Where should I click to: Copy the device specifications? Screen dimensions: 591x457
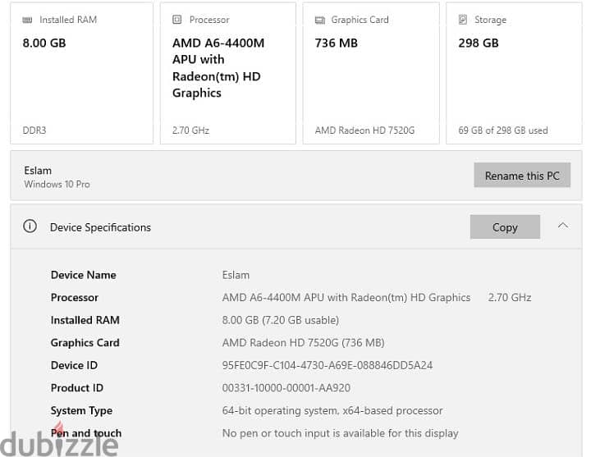[505, 227]
